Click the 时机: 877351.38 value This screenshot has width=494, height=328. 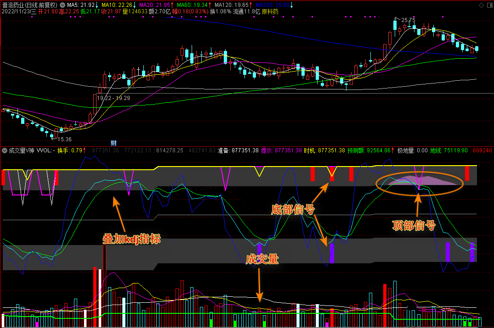pyautogui.click(x=324, y=150)
